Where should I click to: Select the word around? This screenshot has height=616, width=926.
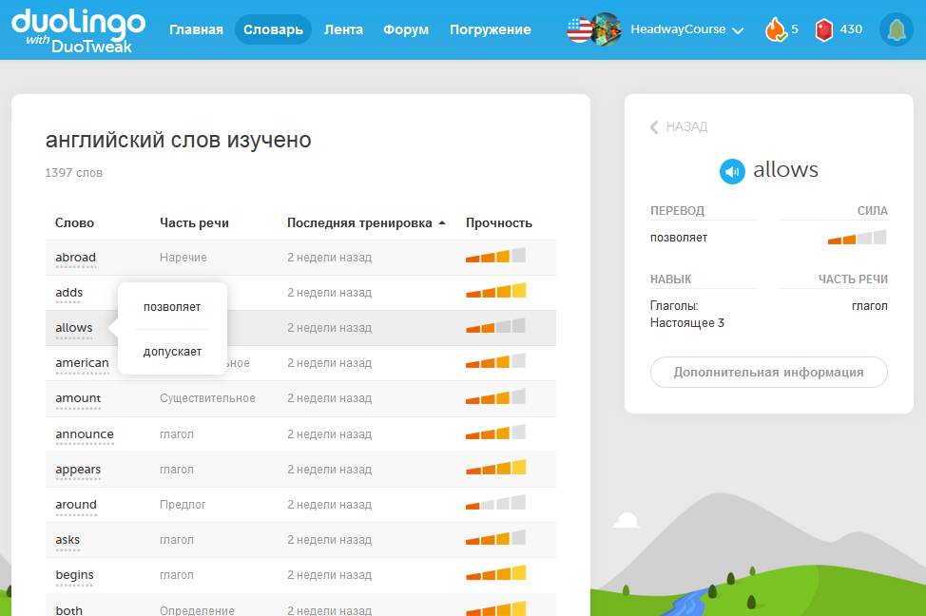[76, 505]
